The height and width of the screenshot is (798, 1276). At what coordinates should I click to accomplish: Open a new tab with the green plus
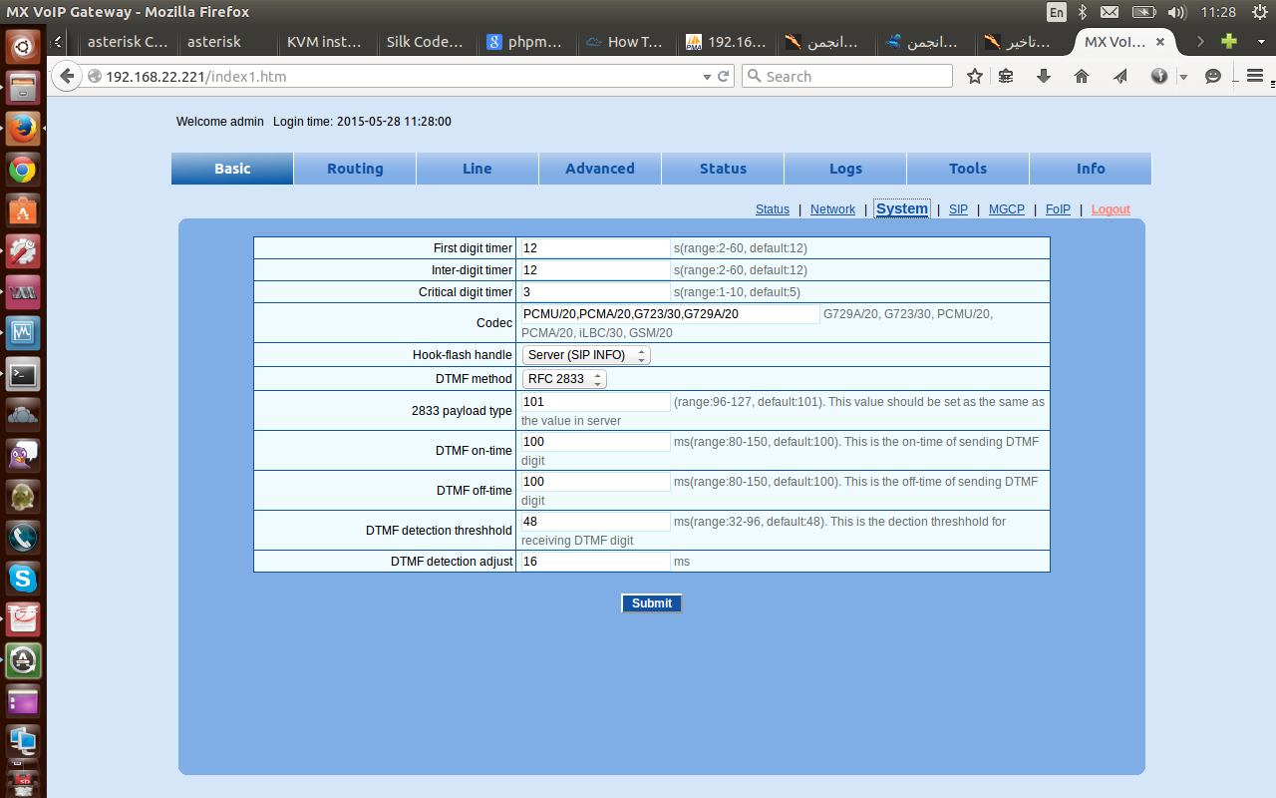coord(1229,41)
